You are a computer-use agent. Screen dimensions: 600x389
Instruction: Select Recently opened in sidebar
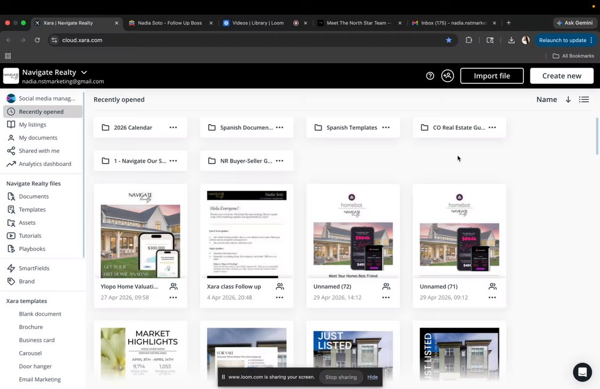pyautogui.click(x=43, y=112)
